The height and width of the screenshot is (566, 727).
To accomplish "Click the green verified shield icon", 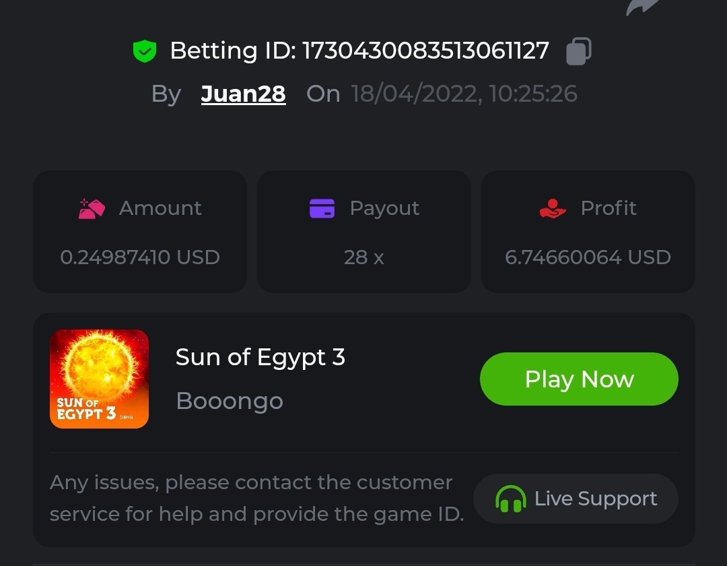I will (145, 51).
